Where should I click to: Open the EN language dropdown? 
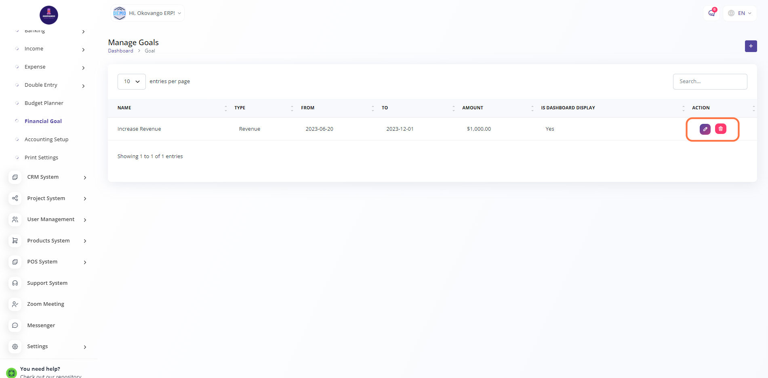pyautogui.click(x=740, y=13)
